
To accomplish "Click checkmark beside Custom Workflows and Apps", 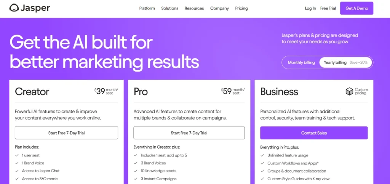I will tap(262, 163).
